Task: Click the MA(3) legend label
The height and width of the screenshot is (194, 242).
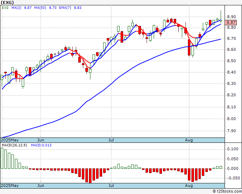Action: pyautogui.click(x=16, y=8)
